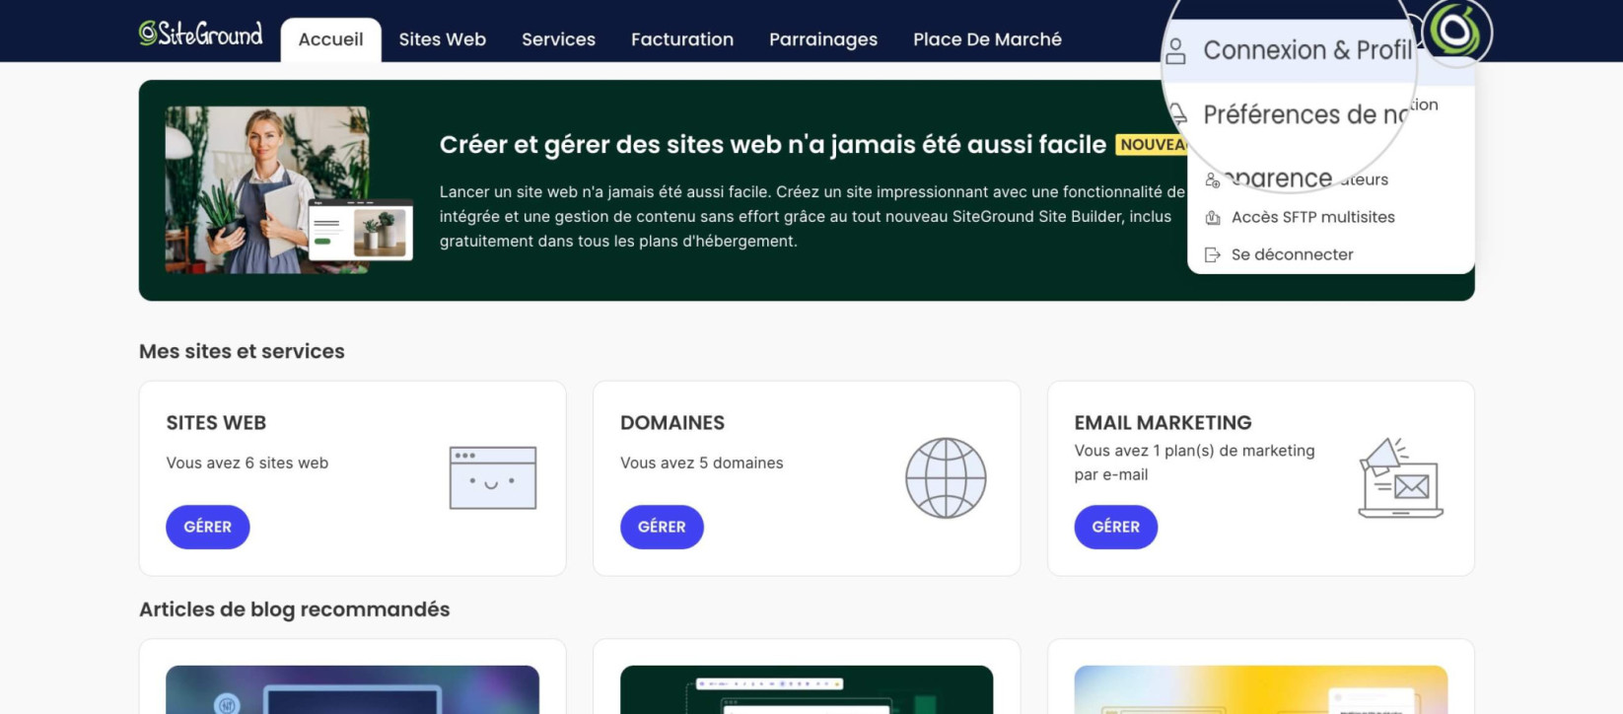The height and width of the screenshot is (714, 1623).
Task: Open the Sites Web tab
Action: tap(443, 39)
